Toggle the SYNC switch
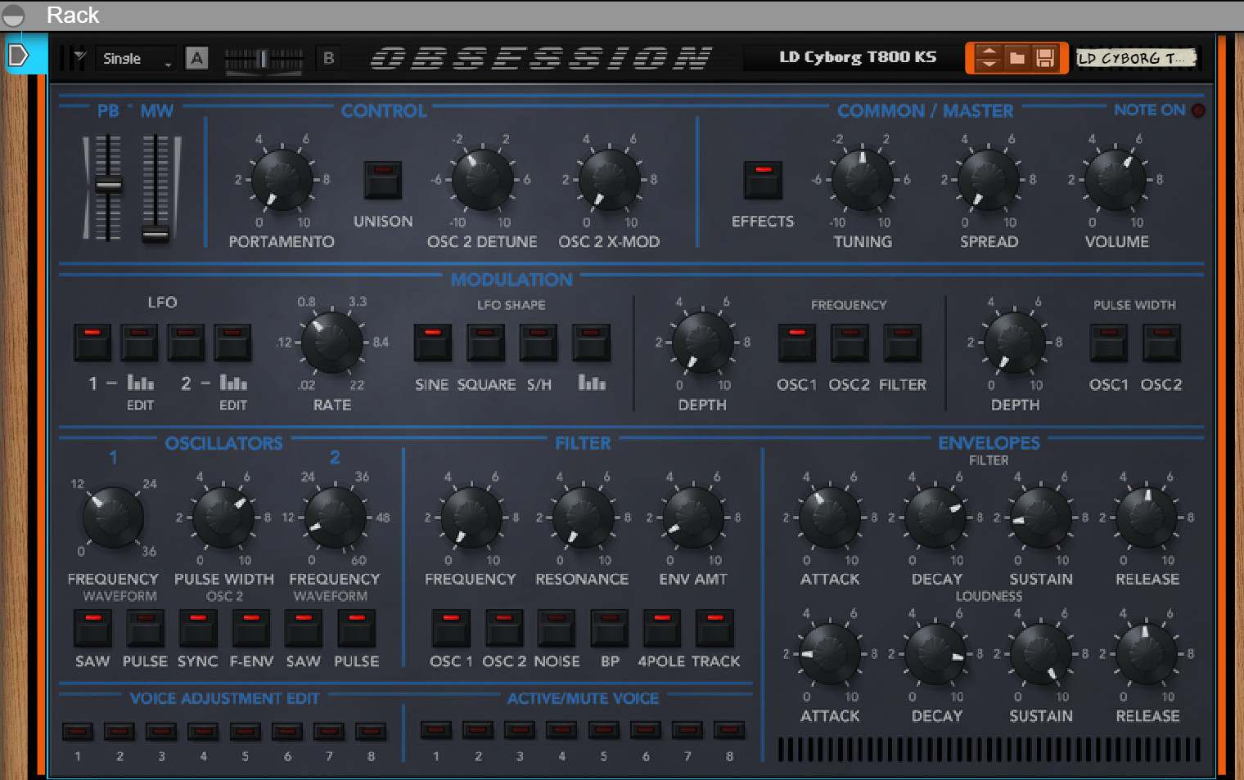This screenshot has width=1244, height=780. click(198, 628)
